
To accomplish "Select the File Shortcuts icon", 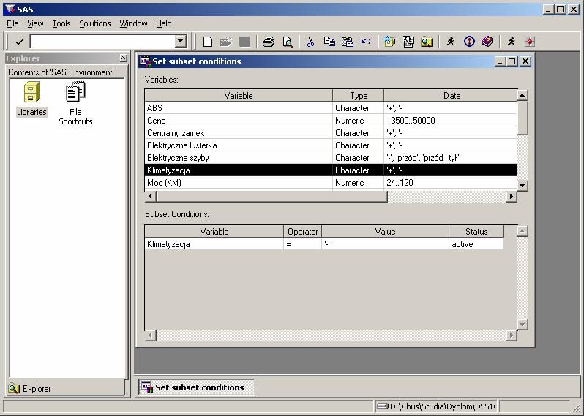I will click(x=75, y=103).
